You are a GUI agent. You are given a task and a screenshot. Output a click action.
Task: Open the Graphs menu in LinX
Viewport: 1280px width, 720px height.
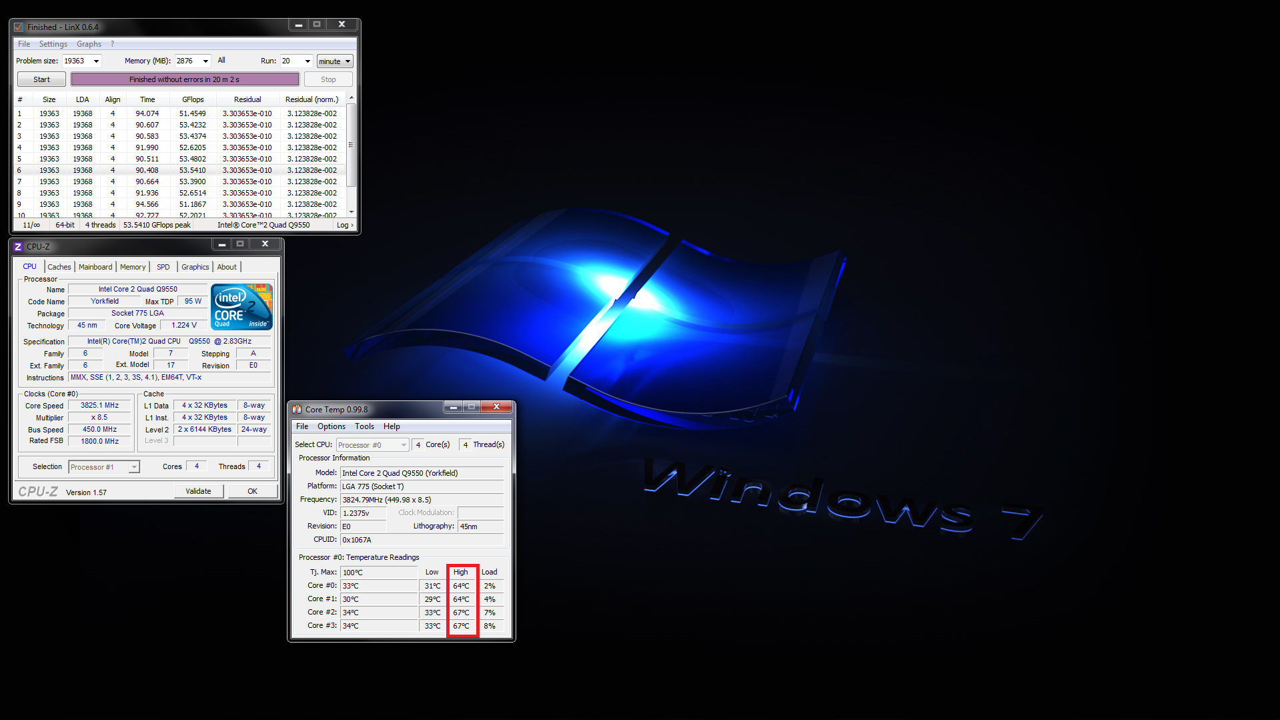click(x=89, y=44)
